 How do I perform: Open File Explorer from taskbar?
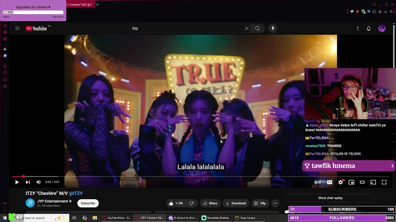[x=95, y=218]
